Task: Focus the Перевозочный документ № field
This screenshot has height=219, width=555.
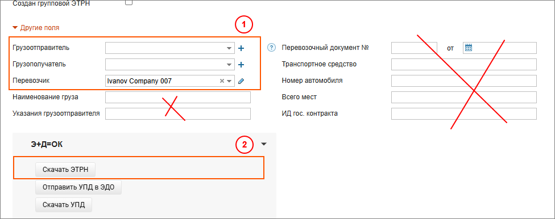Action: point(414,48)
